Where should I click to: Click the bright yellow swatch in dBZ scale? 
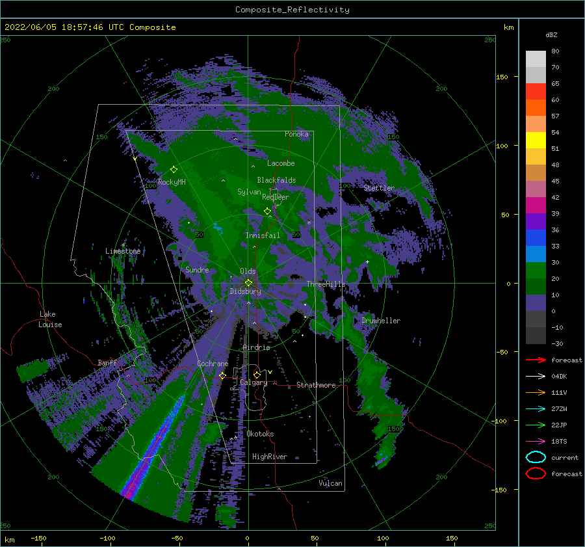point(536,140)
